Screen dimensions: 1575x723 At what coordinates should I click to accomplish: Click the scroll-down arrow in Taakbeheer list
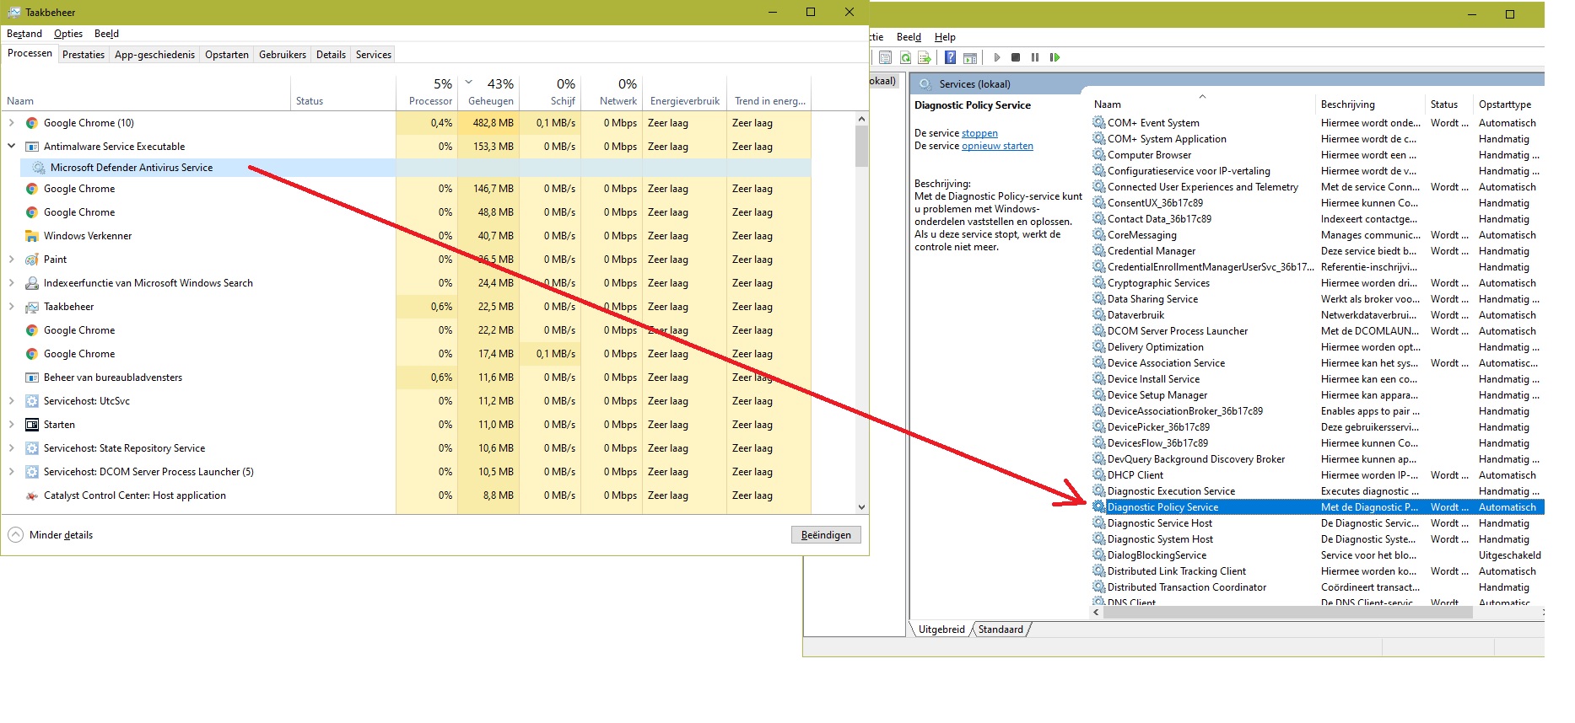861,507
